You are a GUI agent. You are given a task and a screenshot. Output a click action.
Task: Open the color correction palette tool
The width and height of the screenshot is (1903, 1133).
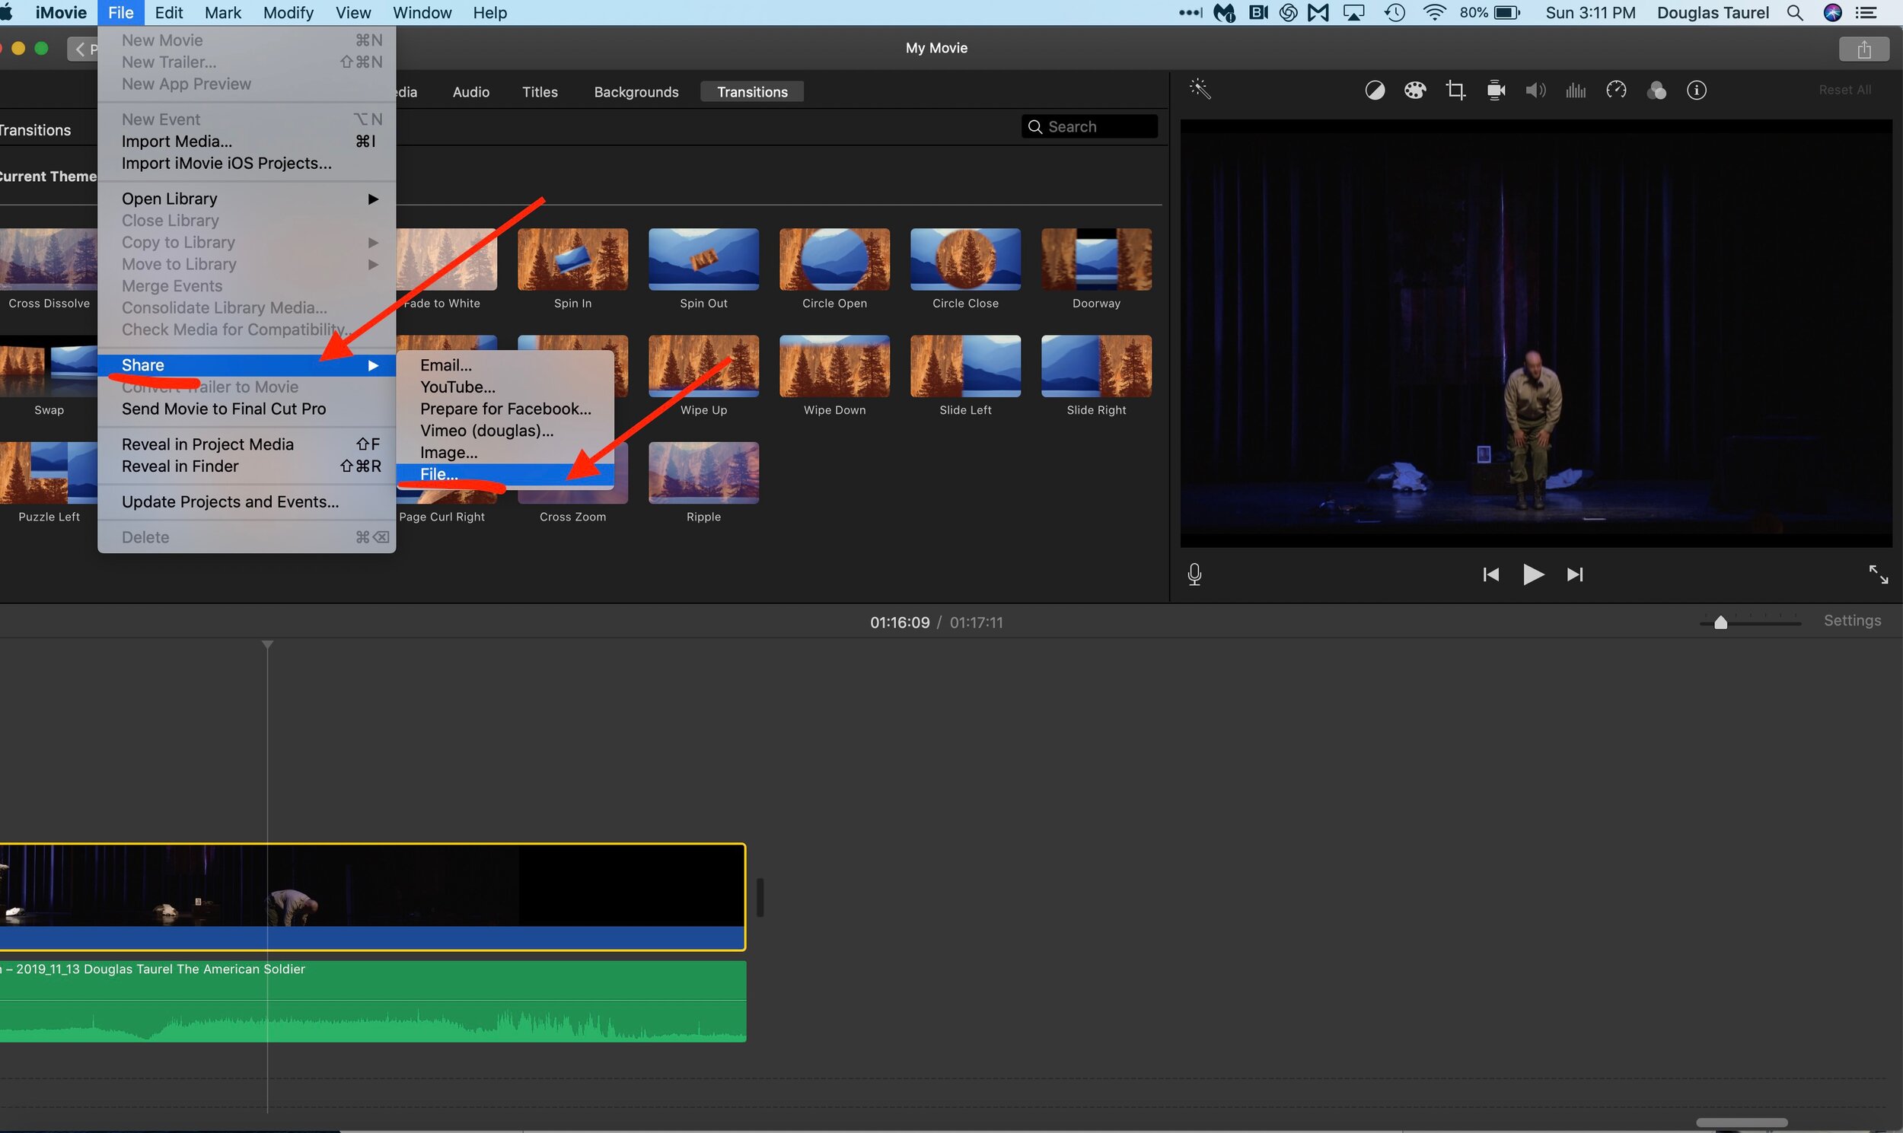tap(1415, 91)
